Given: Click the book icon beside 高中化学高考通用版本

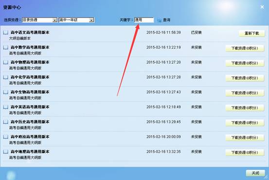Looking at the screenshot, I should (x=5, y=77).
